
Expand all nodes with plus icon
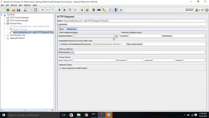[42, 10]
